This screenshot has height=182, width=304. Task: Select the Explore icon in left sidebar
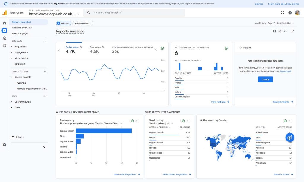(x=4, y=38)
